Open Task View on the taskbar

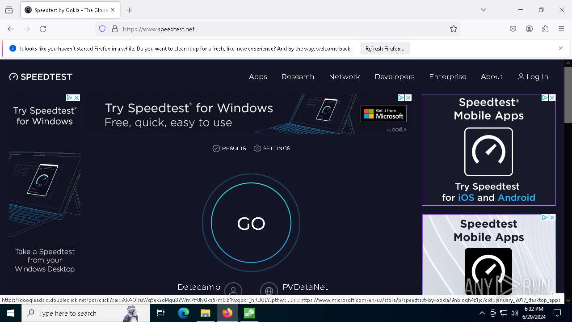[161, 314]
